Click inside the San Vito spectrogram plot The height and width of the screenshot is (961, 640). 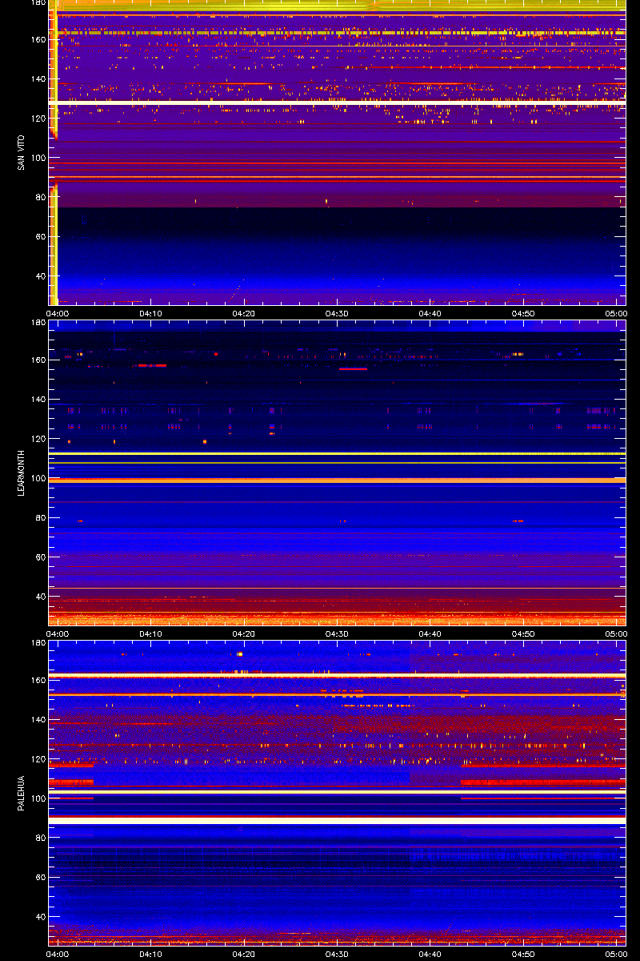(337, 152)
